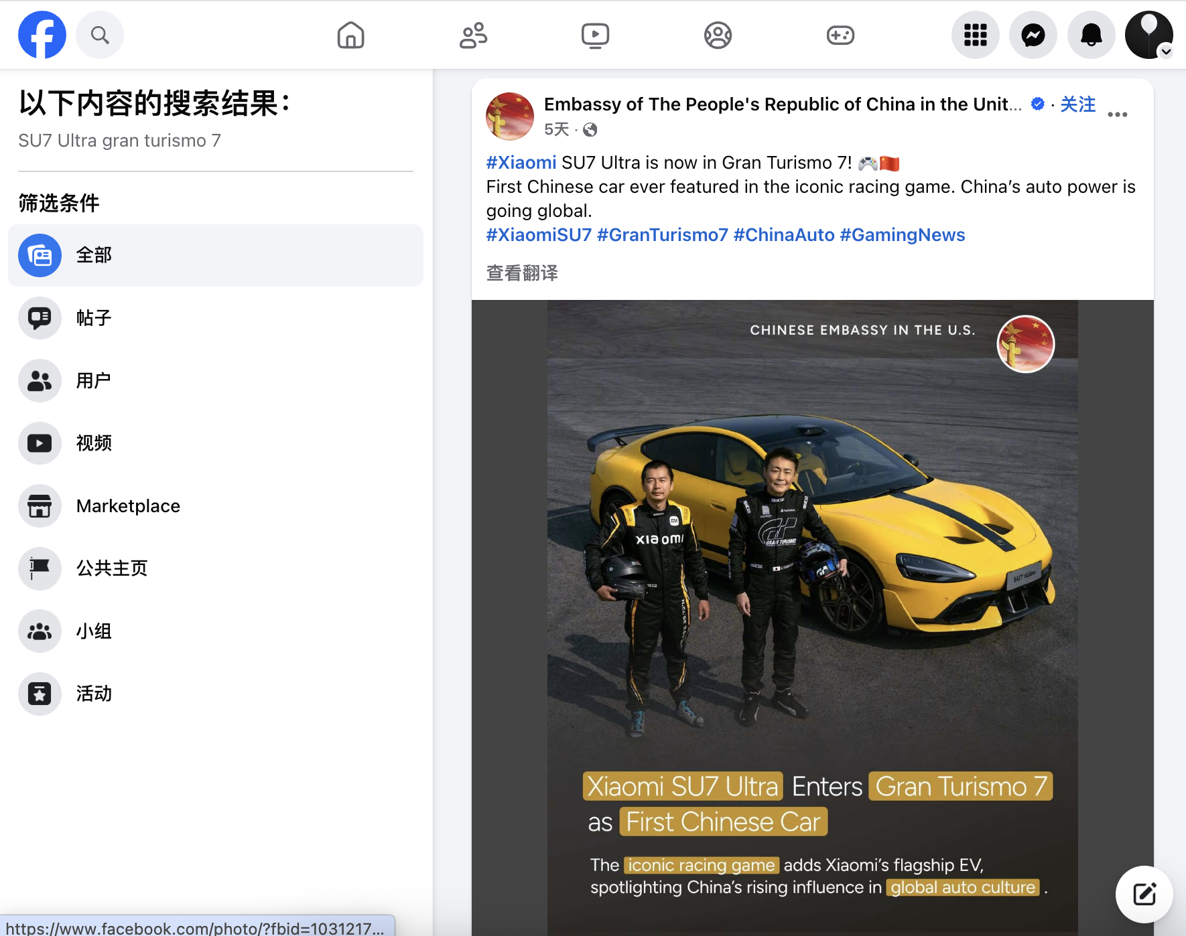
Task: Open the Friends icon in top bar
Action: [x=473, y=35]
